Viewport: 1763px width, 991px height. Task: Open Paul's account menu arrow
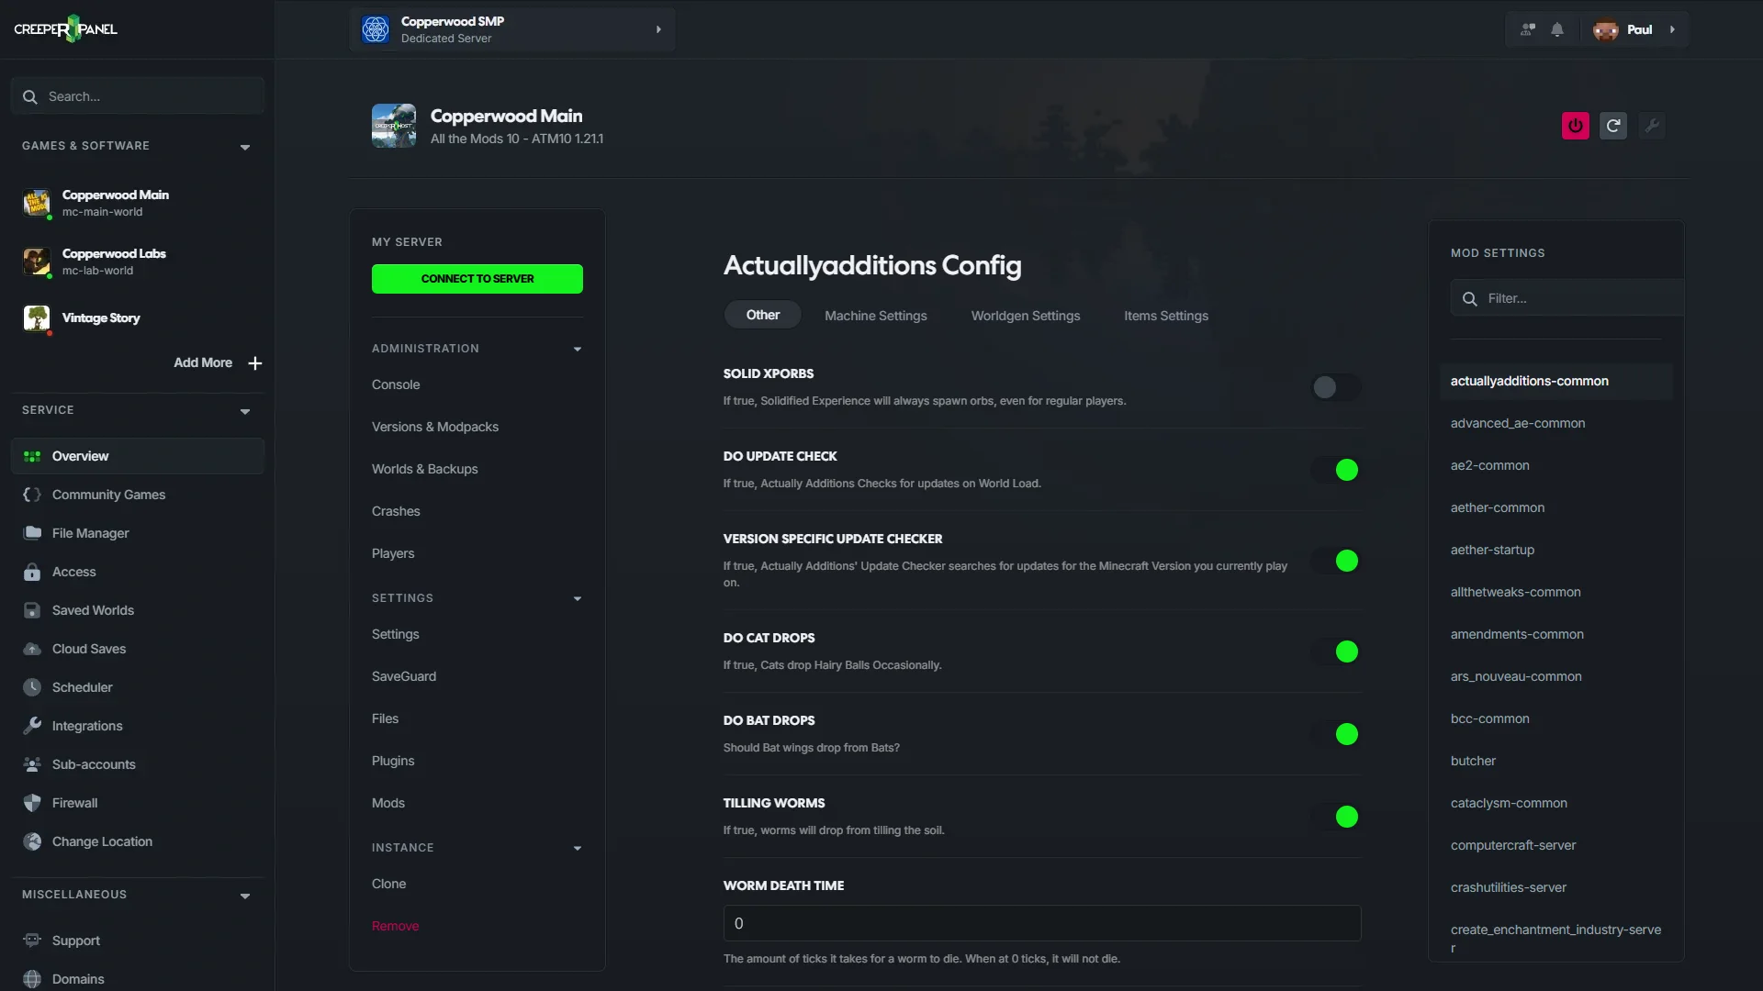[x=1672, y=29]
